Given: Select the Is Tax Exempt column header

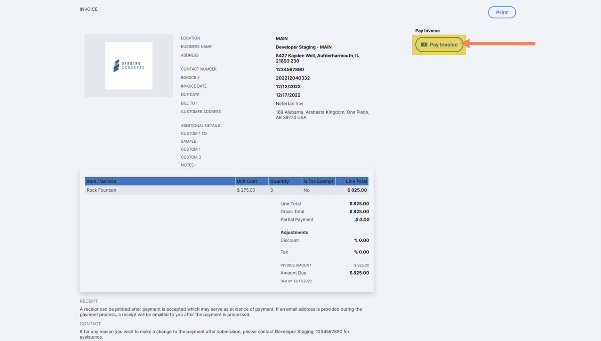Looking at the screenshot, I should click(318, 181).
